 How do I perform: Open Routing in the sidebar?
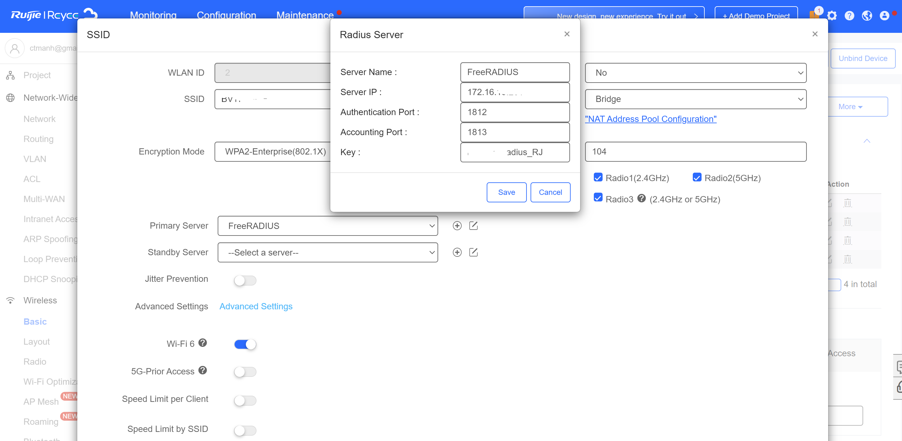pos(39,139)
